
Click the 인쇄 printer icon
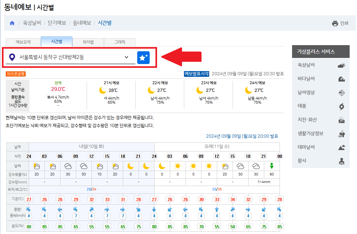(x=335, y=23)
